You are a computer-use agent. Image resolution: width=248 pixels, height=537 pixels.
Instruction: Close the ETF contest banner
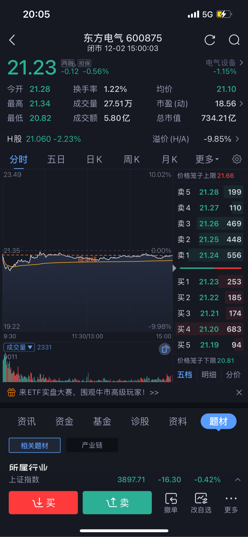pyautogui.click(x=239, y=392)
